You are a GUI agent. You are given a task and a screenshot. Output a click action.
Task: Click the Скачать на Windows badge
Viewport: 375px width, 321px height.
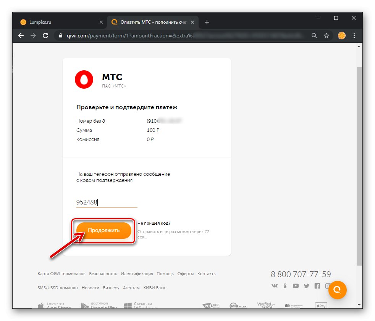[141, 305]
